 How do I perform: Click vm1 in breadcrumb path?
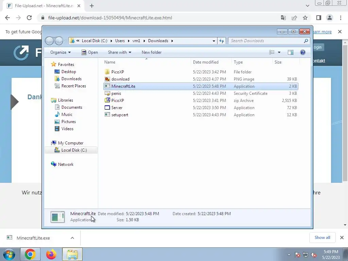(136, 41)
